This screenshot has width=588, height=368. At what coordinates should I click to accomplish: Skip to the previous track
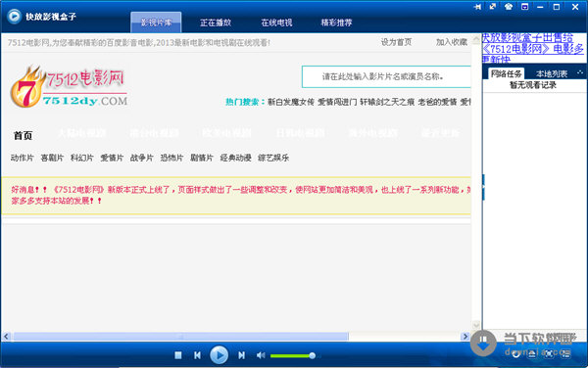197,355
